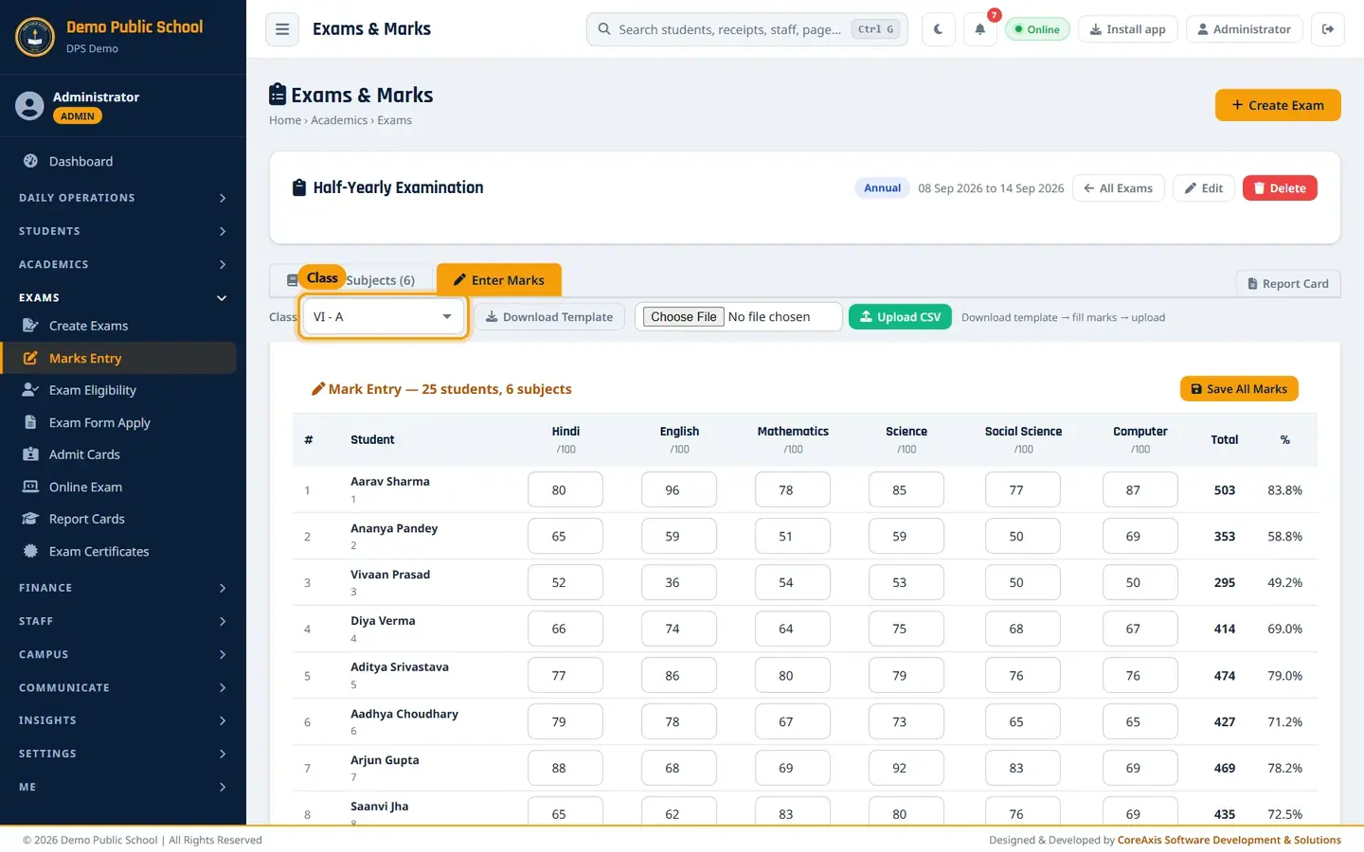1364x852 pixels.
Task: Click the Create Exam button
Action: tap(1278, 105)
